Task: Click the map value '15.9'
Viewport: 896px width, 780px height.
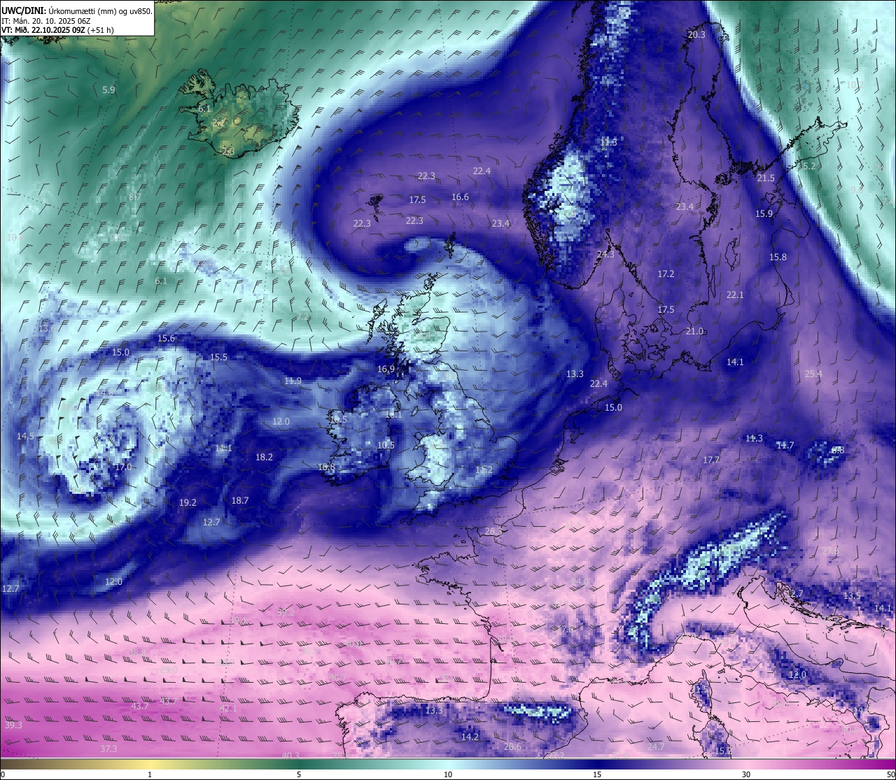Action: point(764,213)
